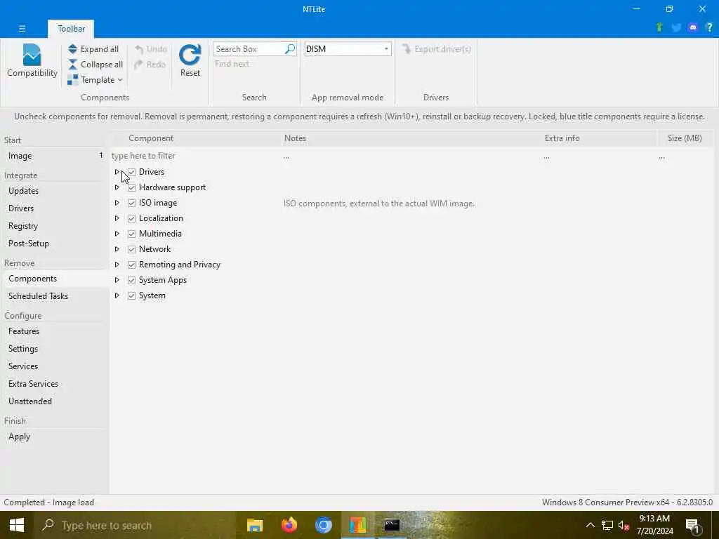
Task: Launch Chrome from the taskbar
Action: 323,525
